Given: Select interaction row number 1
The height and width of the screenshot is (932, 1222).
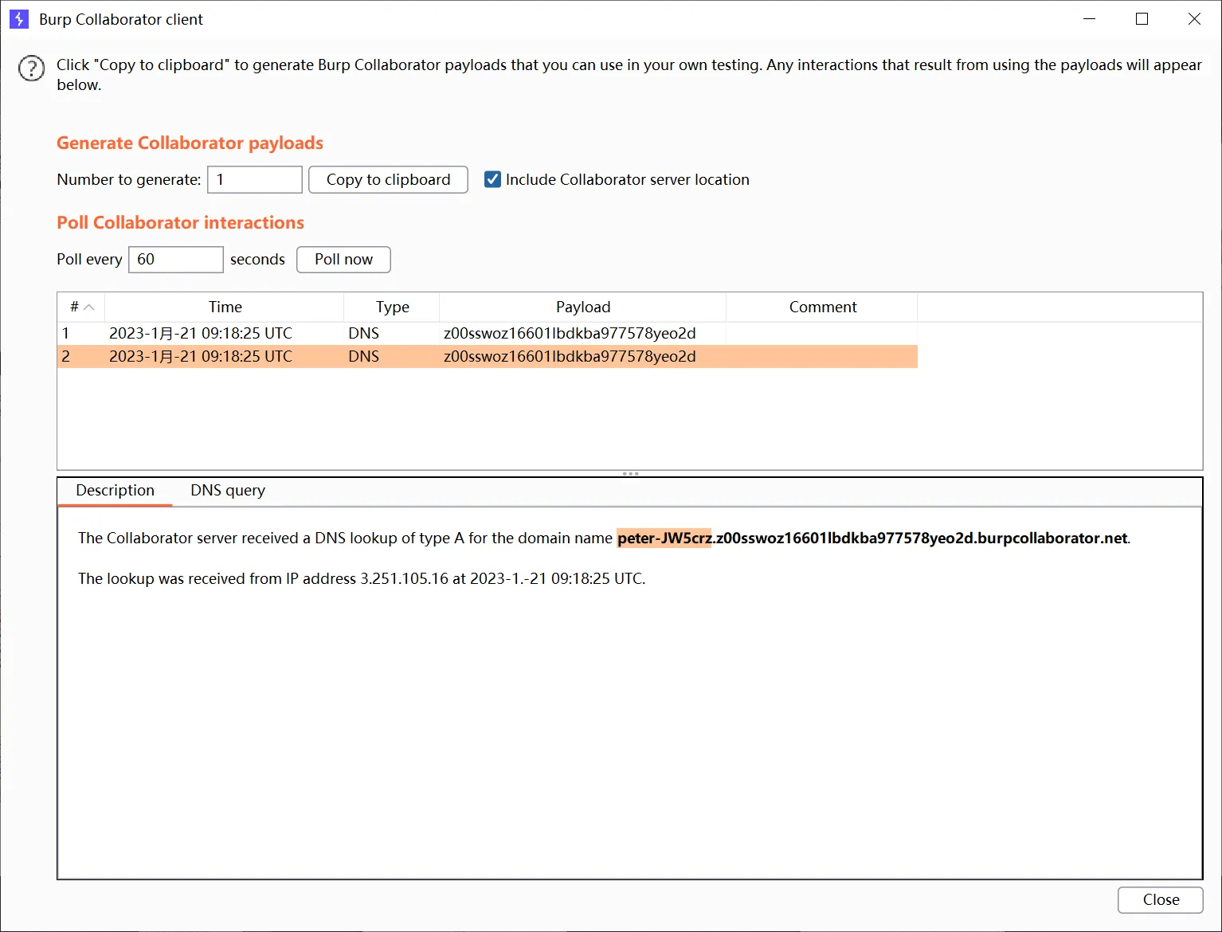Looking at the screenshot, I should click(488, 334).
